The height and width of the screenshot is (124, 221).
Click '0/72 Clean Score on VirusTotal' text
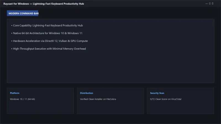point(166,99)
